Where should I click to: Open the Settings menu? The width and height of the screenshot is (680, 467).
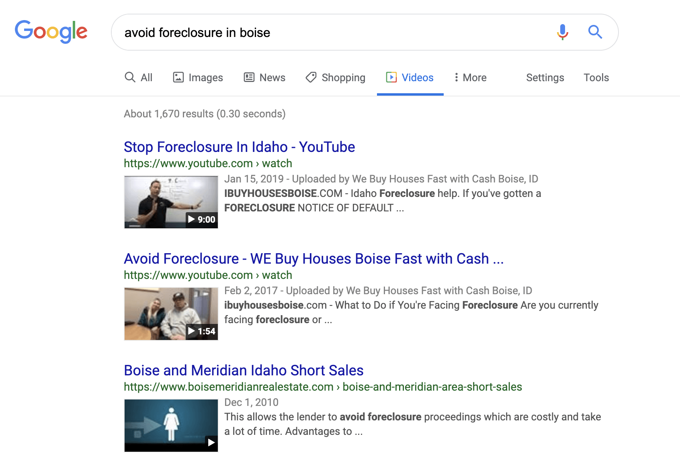pyautogui.click(x=545, y=78)
